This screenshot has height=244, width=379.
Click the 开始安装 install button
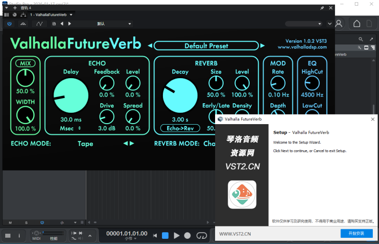pos(357,234)
